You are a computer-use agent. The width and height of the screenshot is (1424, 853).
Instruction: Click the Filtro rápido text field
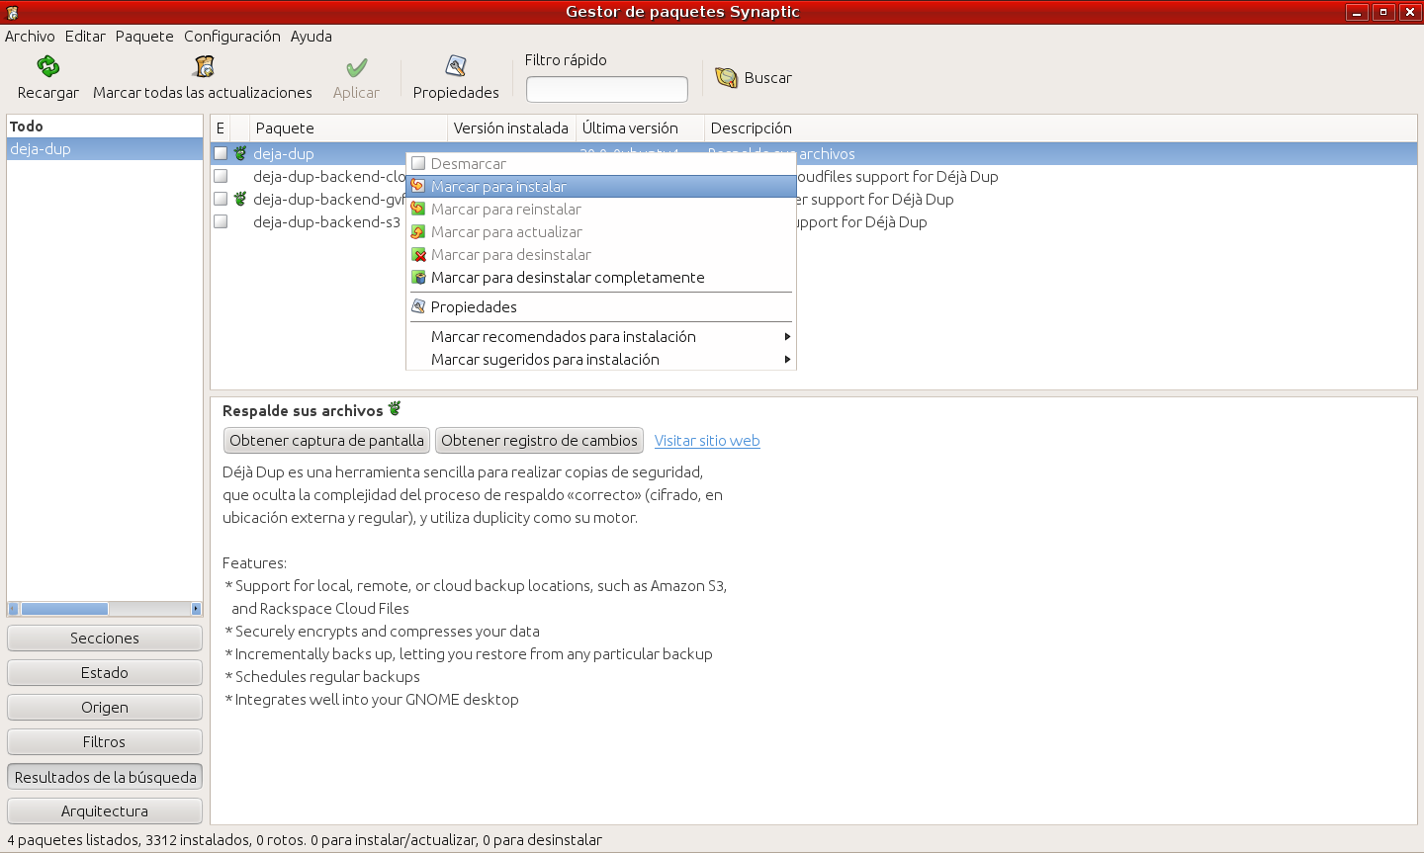pos(606,90)
